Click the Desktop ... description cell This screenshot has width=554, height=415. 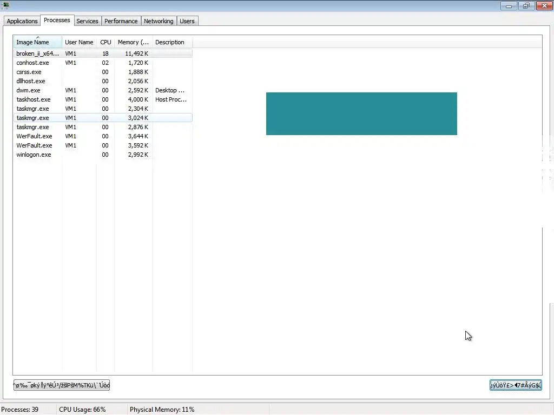coord(170,90)
